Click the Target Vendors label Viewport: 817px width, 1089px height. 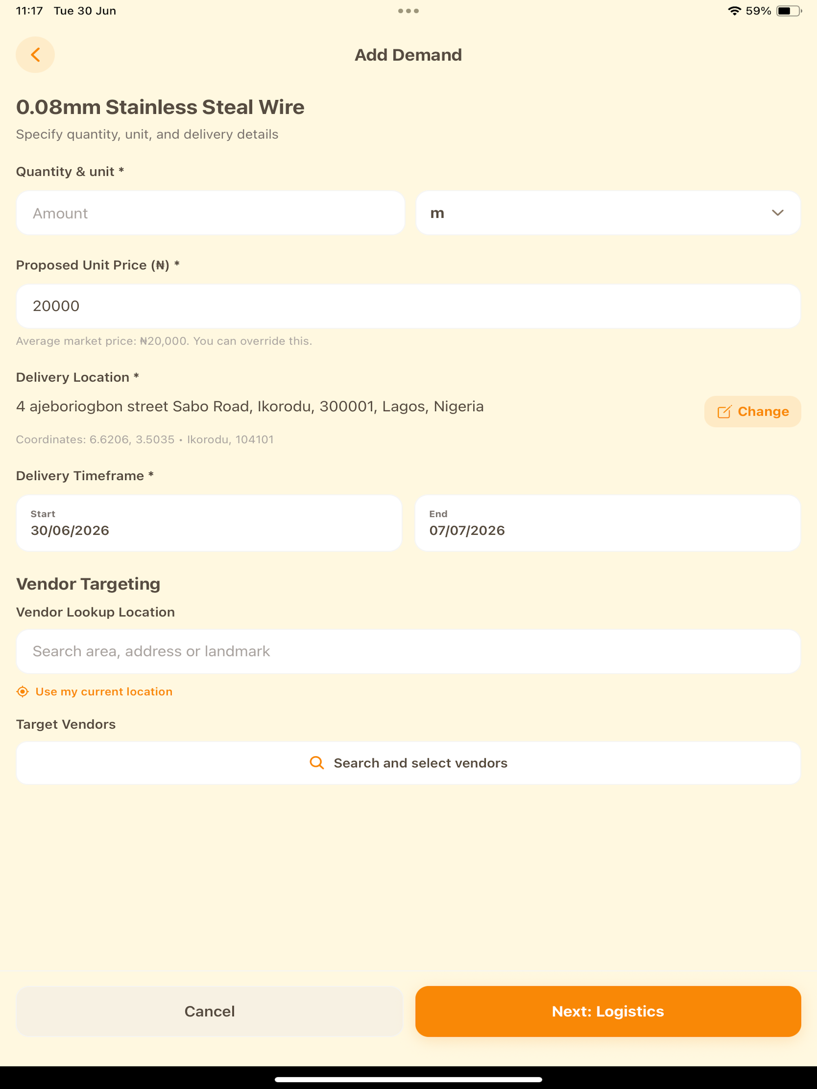[66, 724]
